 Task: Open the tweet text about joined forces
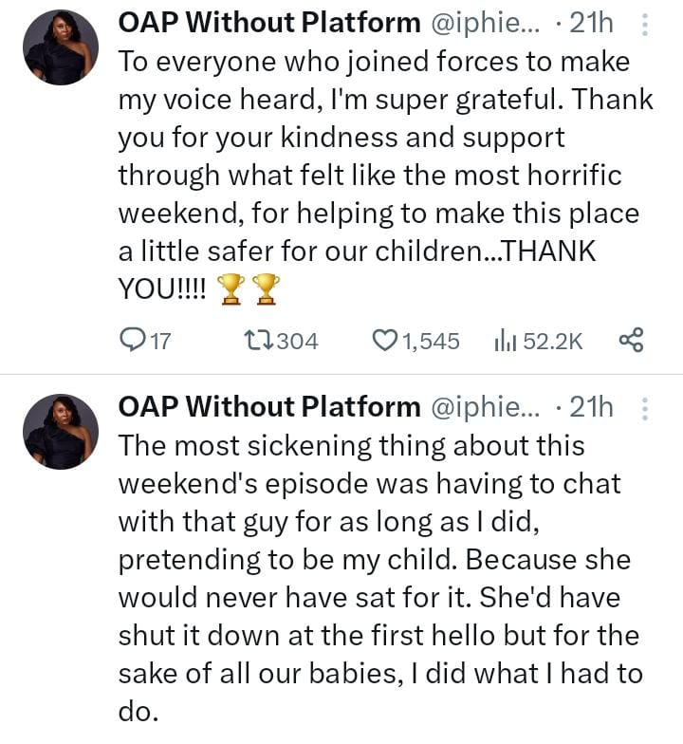[385, 176]
